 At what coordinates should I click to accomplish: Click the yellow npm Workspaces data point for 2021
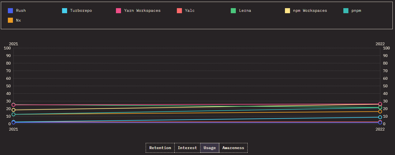pyautogui.click(x=13, y=110)
